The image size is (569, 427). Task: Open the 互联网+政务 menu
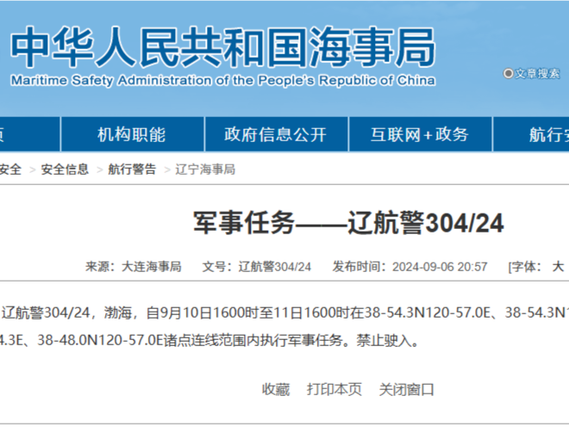tap(420, 134)
